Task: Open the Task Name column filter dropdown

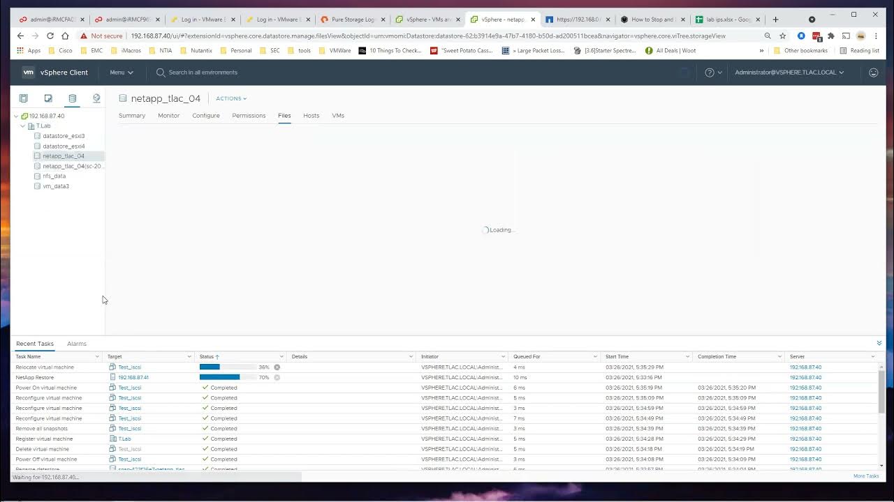Action: [98, 356]
